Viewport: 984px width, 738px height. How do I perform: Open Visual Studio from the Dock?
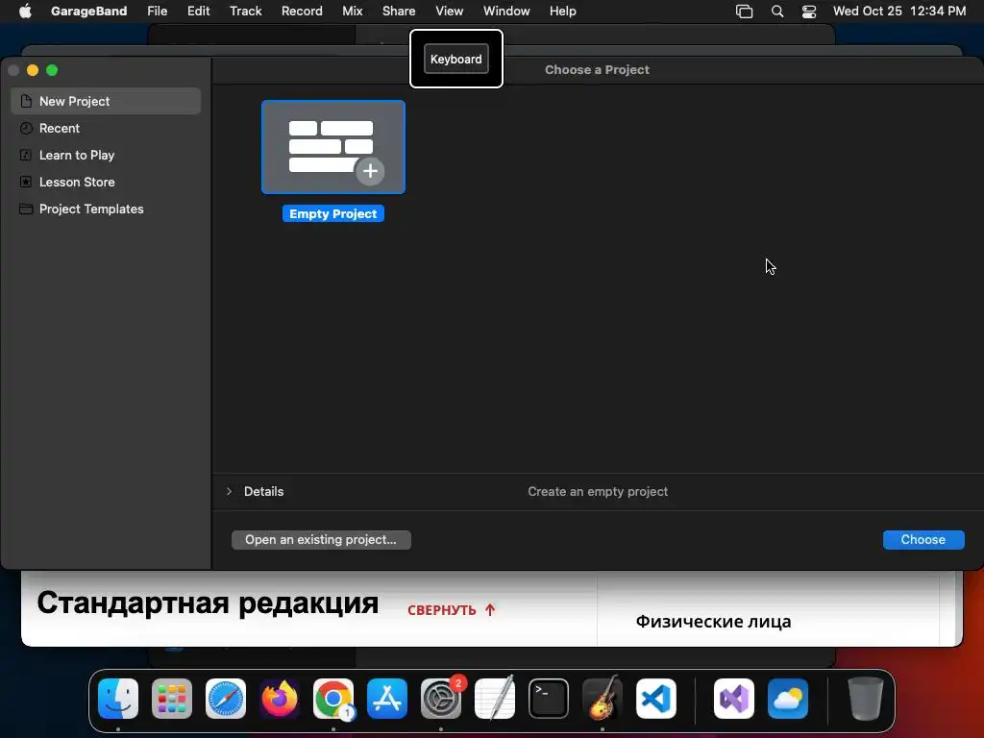(x=733, y=699)
